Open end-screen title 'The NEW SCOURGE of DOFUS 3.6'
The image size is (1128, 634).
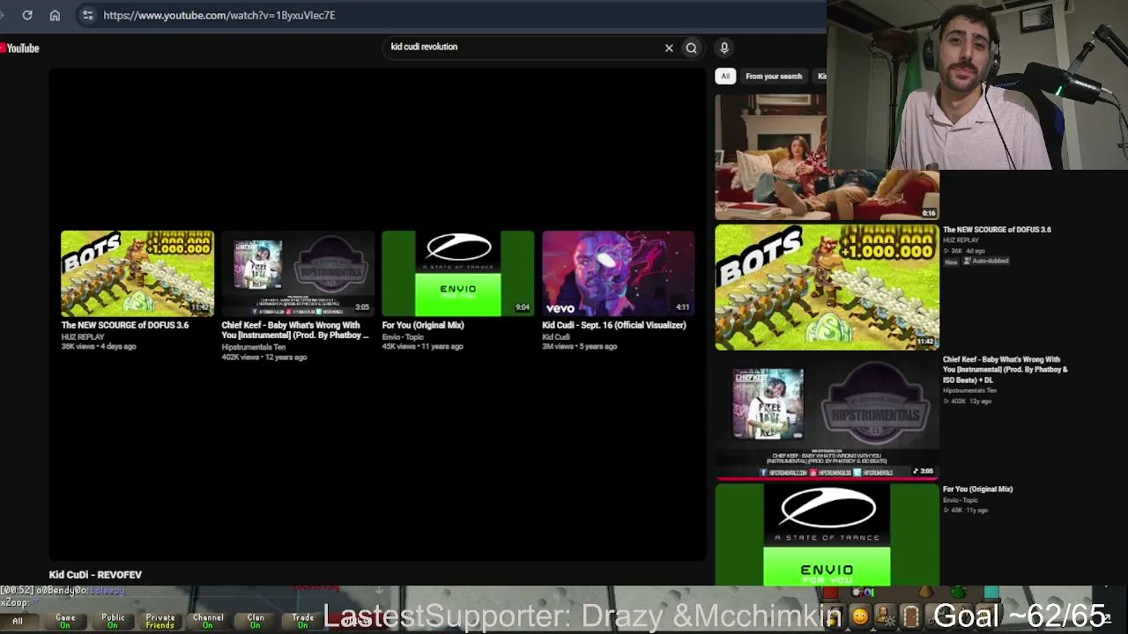point(125,326)
